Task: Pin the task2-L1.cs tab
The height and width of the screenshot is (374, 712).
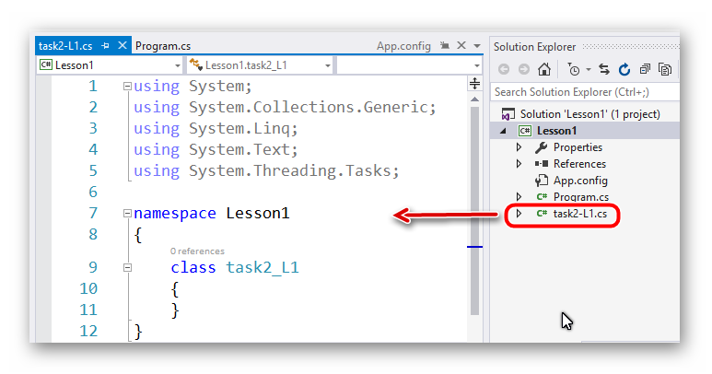Action: (105, 46)
